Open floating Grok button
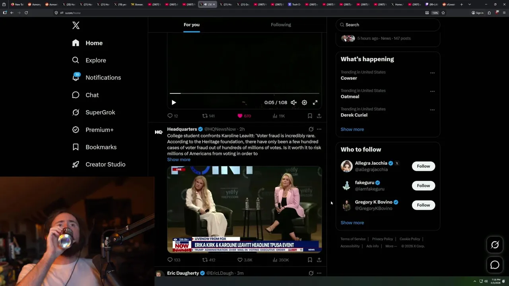This screenshot has height=286, width=509. (495, 245)
